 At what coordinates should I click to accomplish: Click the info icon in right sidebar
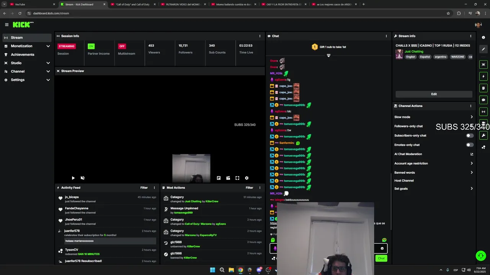click(483, 37)
